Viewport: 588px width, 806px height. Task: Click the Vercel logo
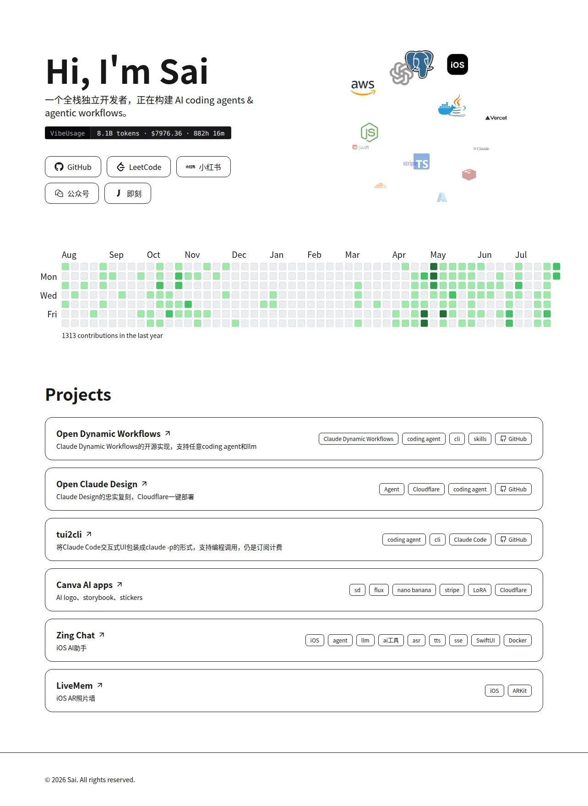[495, 118]
